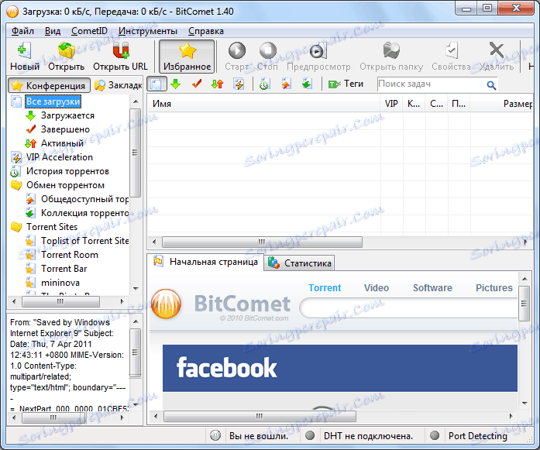Open the Теги tags button
The height and width of the screenshot is (450, 540).
[346, 84]
